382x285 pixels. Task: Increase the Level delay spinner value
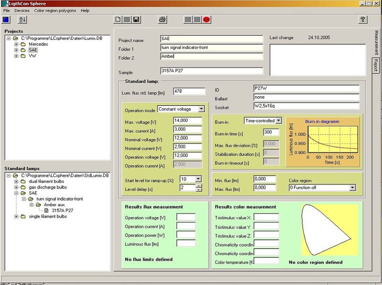coord(199,186)
